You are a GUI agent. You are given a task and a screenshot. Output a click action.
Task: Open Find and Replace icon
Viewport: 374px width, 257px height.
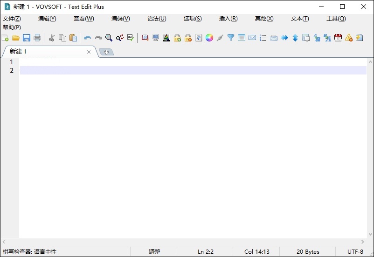[x=120, y=38]
